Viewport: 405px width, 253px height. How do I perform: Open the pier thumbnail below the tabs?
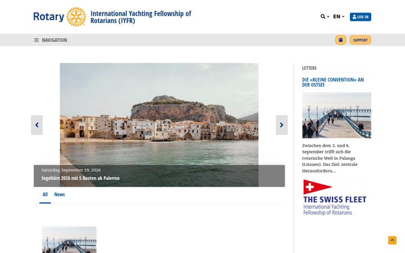point(69,240)
